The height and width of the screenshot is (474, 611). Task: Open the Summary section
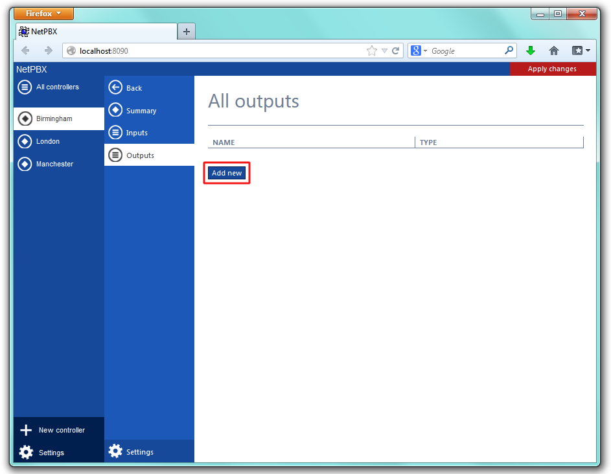[x=141, y=111]
